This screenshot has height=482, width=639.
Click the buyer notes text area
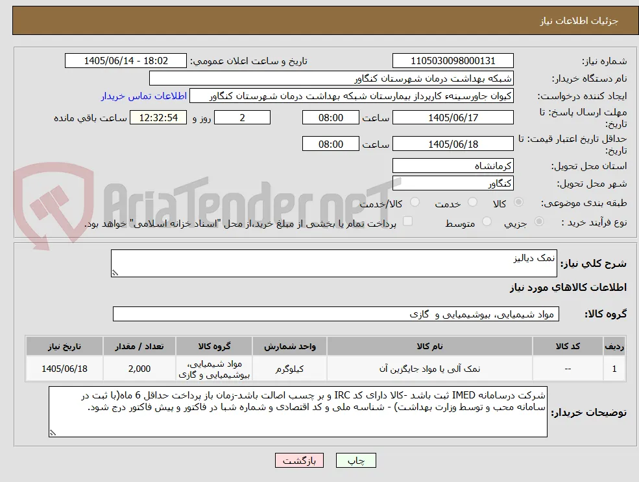point(298,411)
